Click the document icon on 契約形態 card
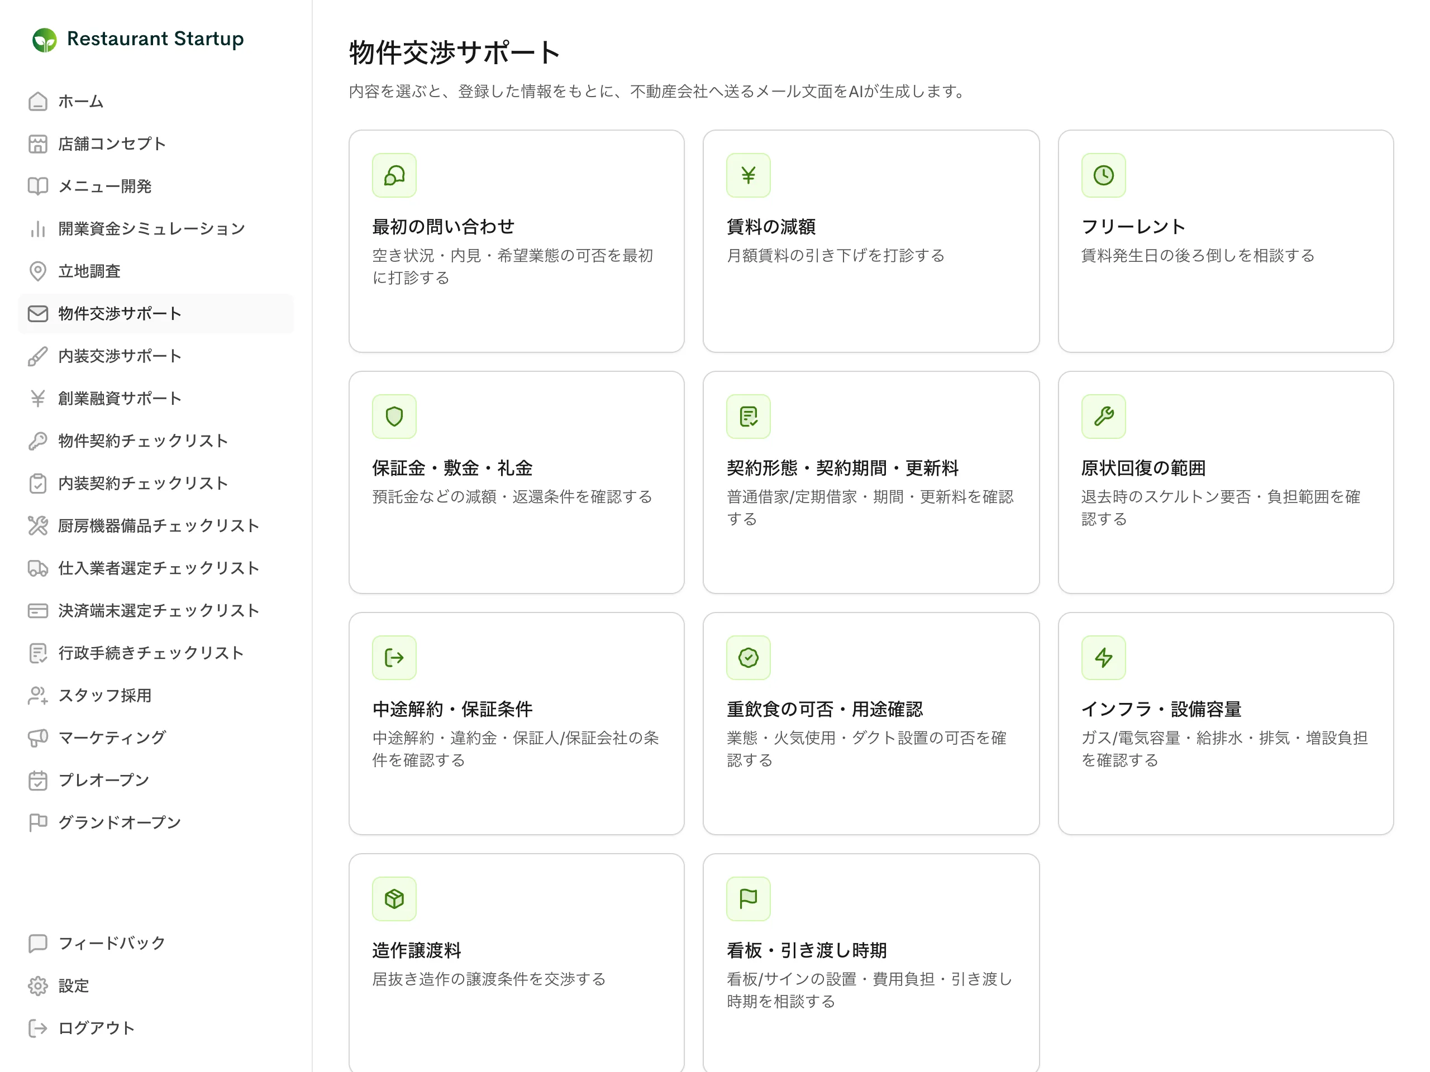Viewport: 1430px width, 1072px height. point(749,416)
